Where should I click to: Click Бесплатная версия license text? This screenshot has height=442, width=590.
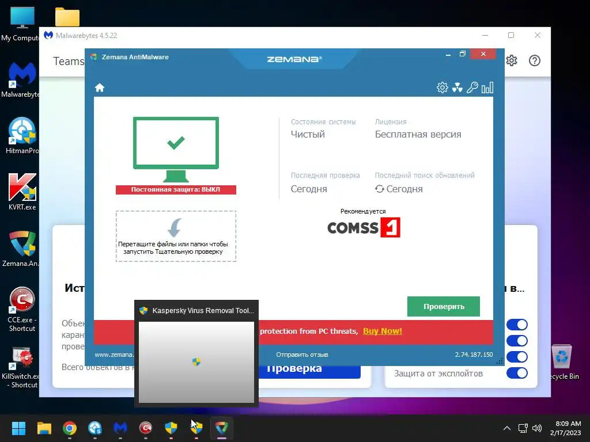tap(418, 134)
